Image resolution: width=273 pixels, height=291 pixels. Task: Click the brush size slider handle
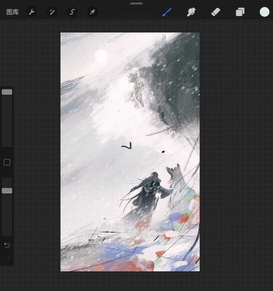point(7,92)
